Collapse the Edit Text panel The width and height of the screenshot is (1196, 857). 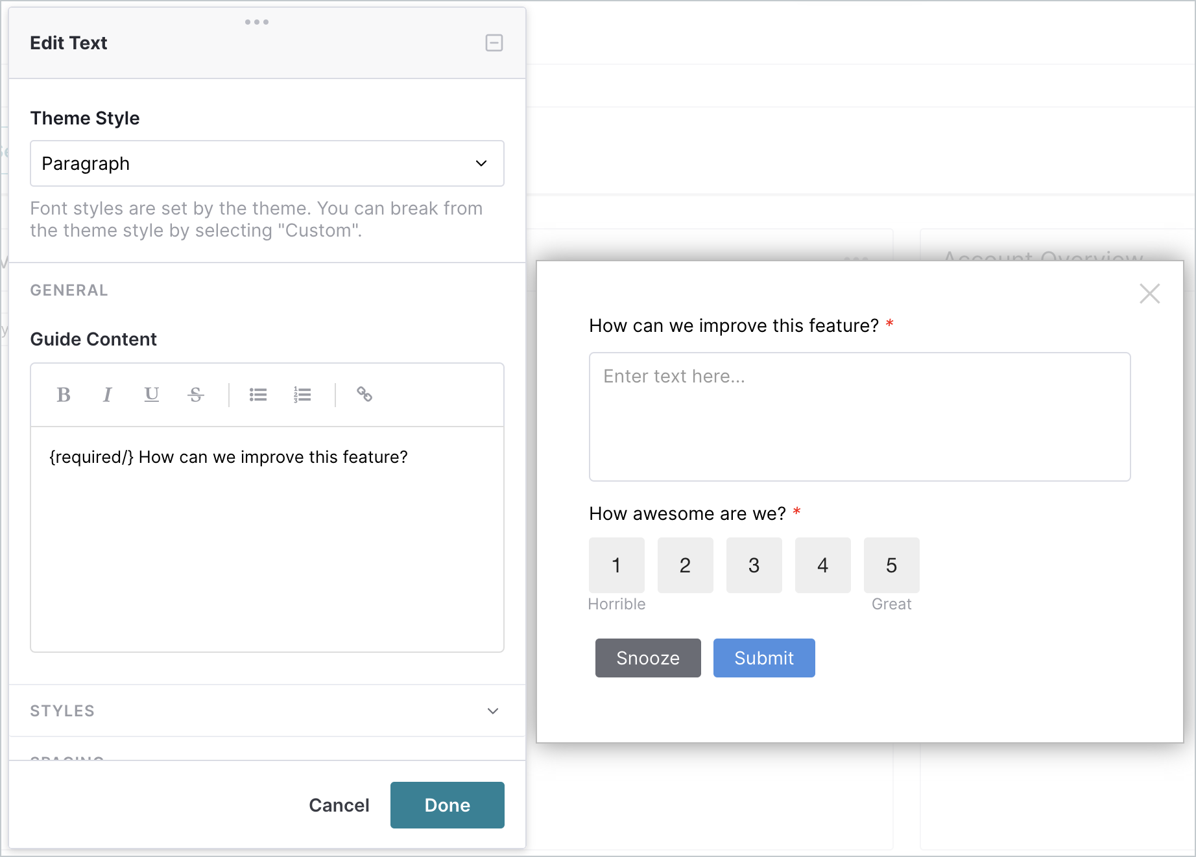click(494, 43)
